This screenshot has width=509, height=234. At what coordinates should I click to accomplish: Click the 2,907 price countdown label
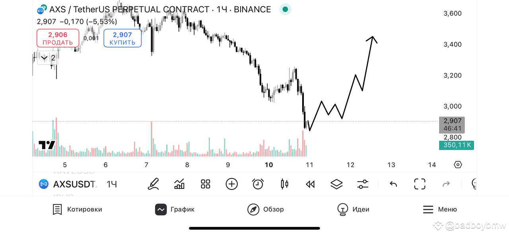(x=452, y=125)
